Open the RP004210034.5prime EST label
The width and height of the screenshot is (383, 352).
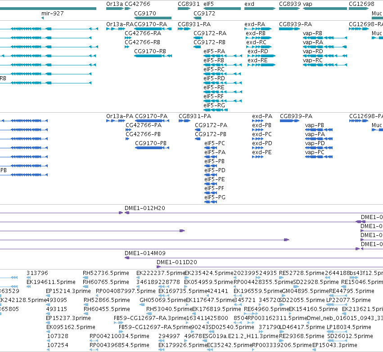pos(119,336)
